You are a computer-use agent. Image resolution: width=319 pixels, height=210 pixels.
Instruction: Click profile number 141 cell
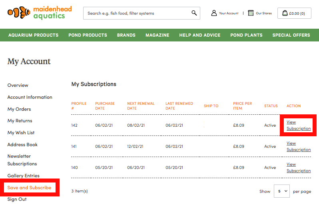tap(74, 146)
